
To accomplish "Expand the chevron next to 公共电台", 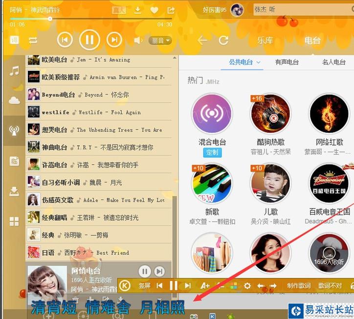I will tap(259, 62).
